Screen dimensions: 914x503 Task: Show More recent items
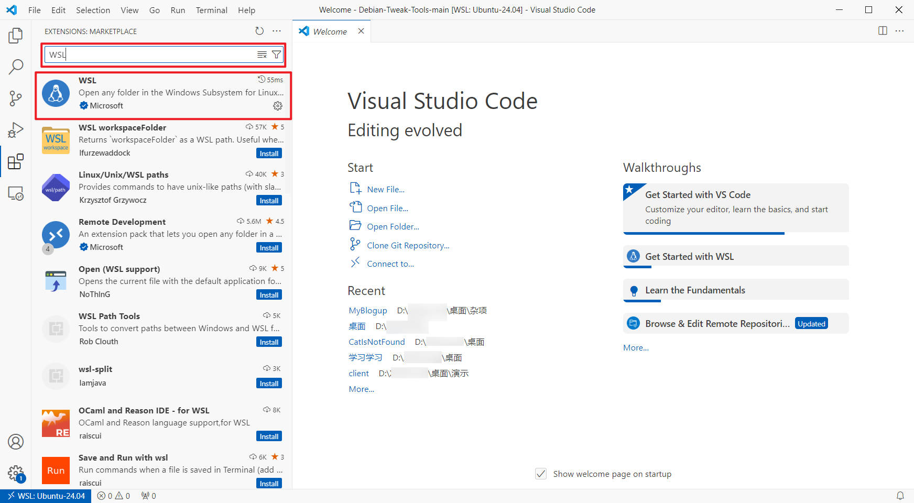tap(362, 389)
